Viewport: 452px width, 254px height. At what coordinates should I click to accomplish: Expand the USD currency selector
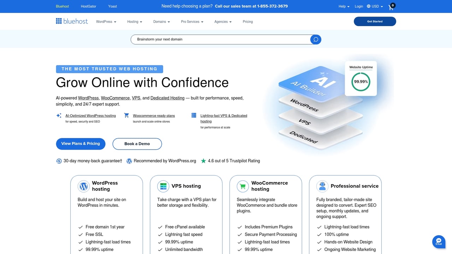375,6
